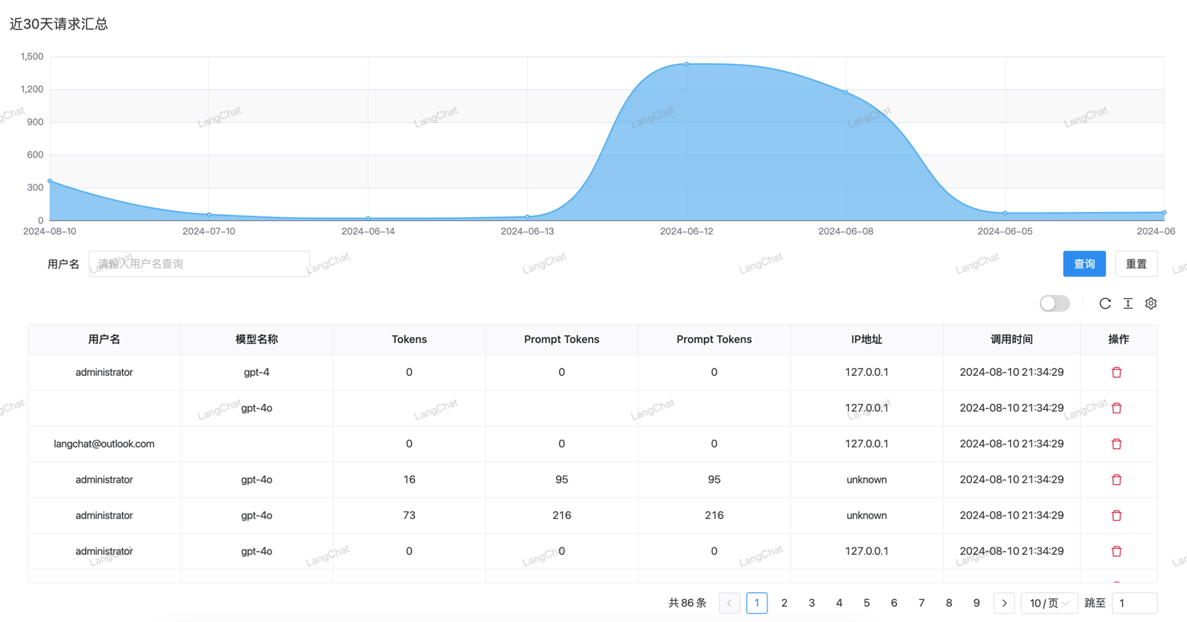
Task: Delete the gpt-4 administrator row
Action: click(x=1116, y=373)
